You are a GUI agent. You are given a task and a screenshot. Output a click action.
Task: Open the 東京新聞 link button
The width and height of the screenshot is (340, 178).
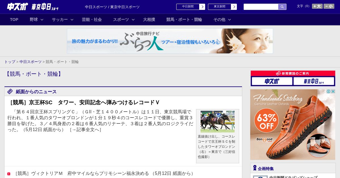pos(220,7)
